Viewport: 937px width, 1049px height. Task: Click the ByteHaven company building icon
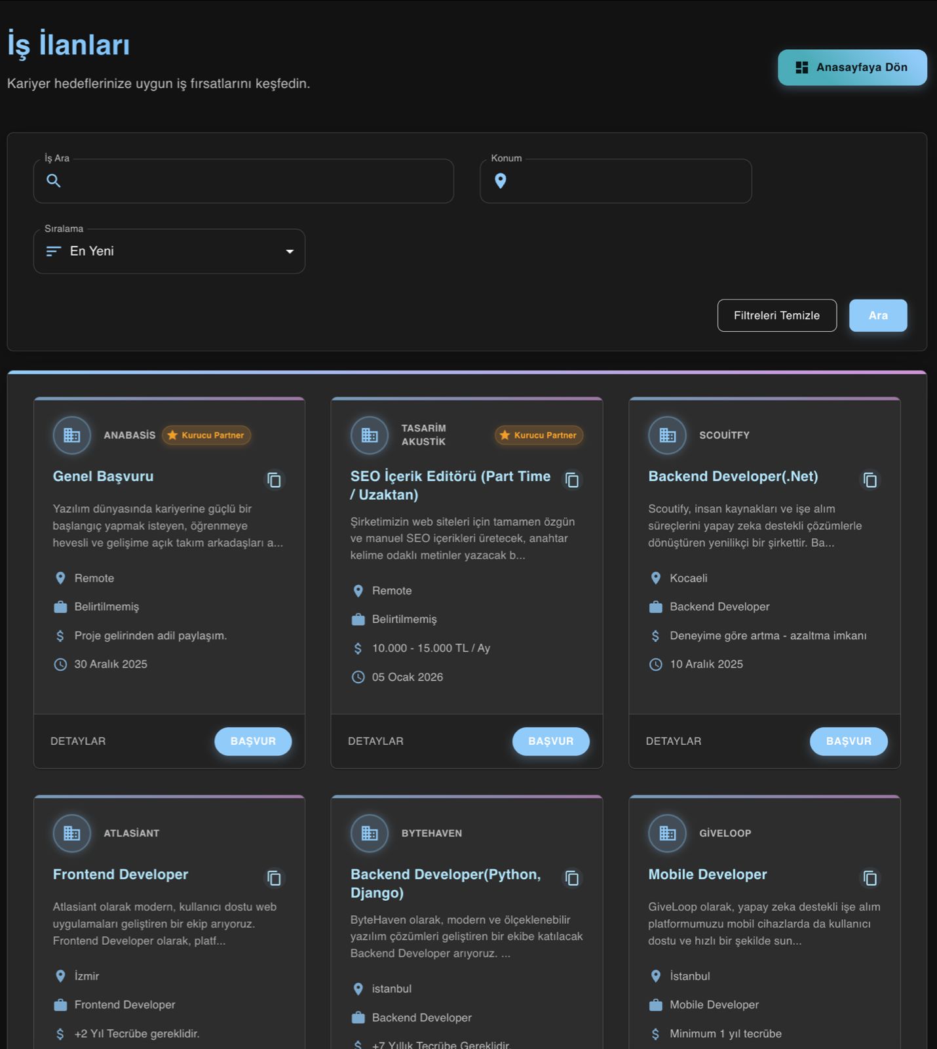(370, 833)
